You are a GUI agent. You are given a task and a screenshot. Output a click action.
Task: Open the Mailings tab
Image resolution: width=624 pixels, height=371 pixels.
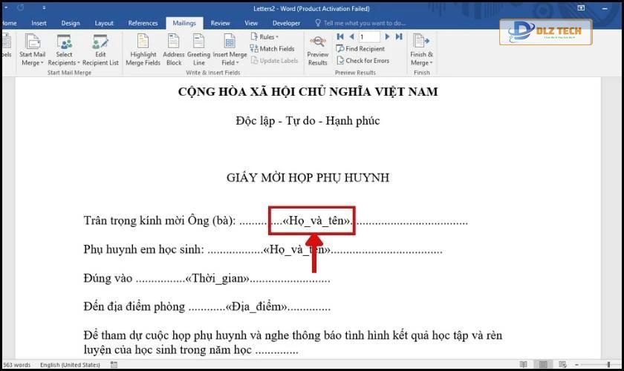(x=184, y=23)
